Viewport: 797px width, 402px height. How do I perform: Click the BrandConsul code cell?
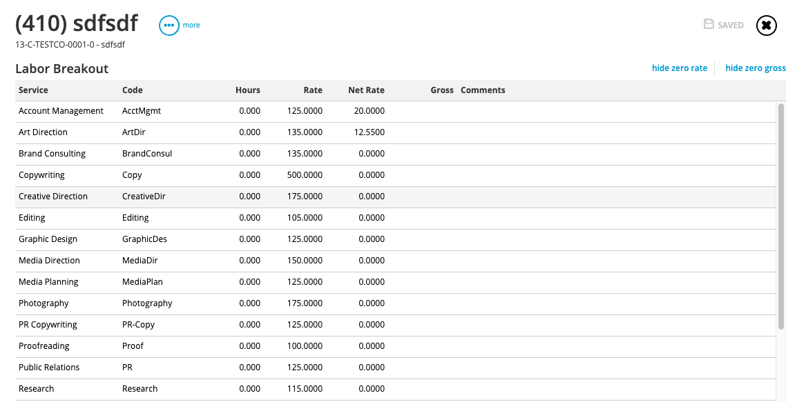pos(147,154)
